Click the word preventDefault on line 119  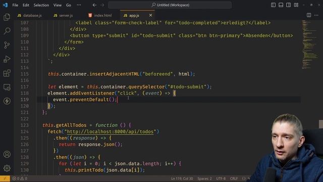click(89, 100)
